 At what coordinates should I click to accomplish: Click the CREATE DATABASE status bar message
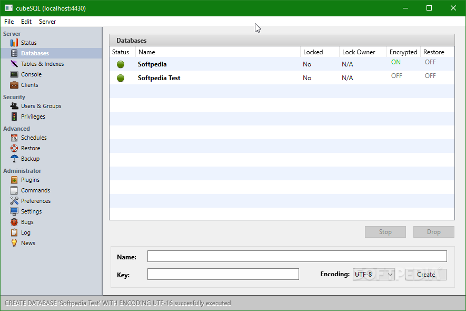[118, 303]
